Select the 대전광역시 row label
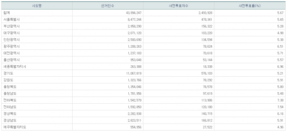 click(11, 53)
